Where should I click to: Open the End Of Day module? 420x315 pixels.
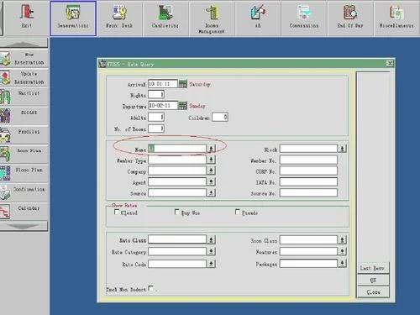350,18
